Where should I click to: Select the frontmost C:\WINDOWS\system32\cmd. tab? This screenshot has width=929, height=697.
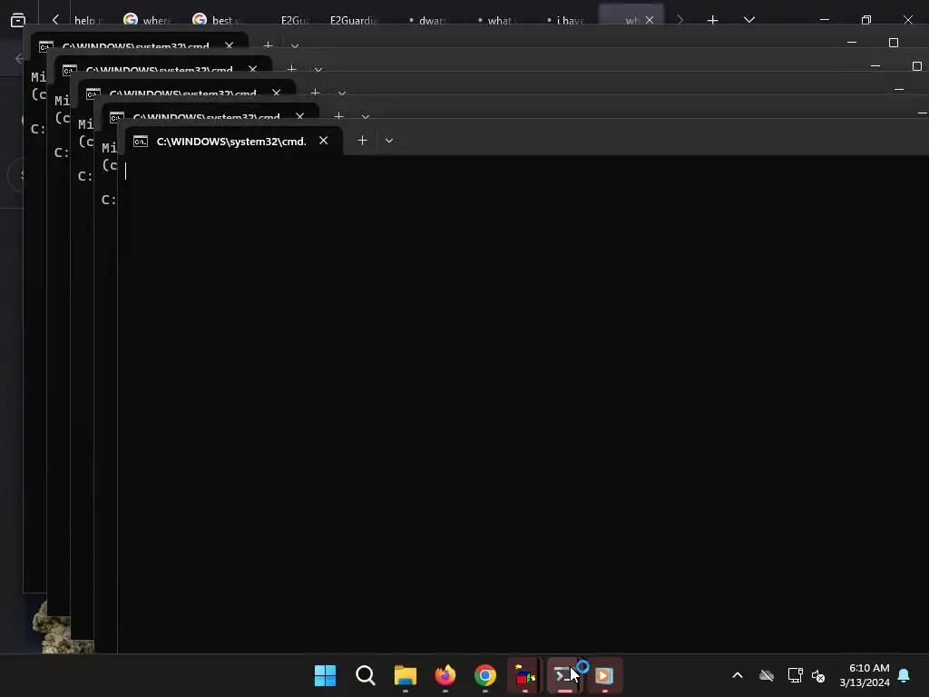pyautogui.click(x=231, y=141)
